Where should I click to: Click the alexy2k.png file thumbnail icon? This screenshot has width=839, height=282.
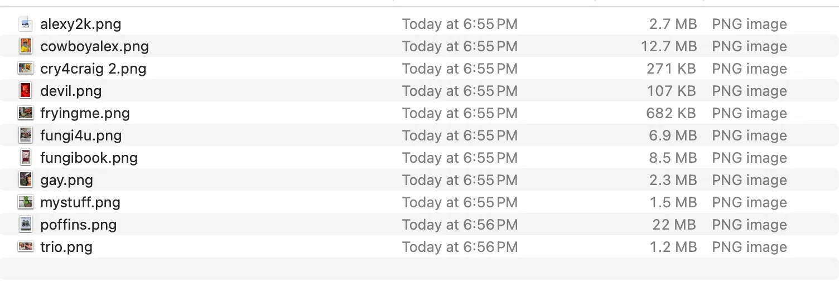tap(25, 24)
